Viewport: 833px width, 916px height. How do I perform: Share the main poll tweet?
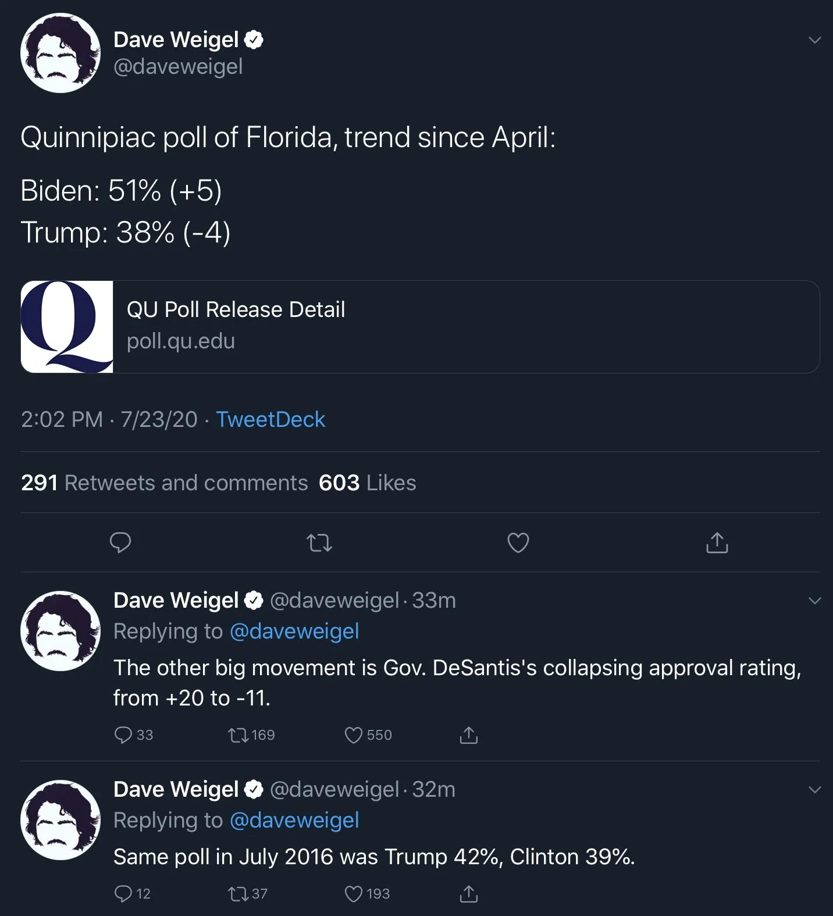(x=717, y=543)
